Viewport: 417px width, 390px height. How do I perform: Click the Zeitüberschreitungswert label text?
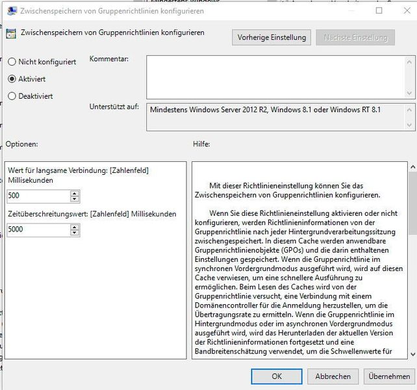point(92,214)
